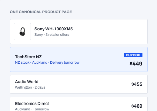Screen dimensions: 157x111
Task: Click the $469 price
Action: point(137,106)
